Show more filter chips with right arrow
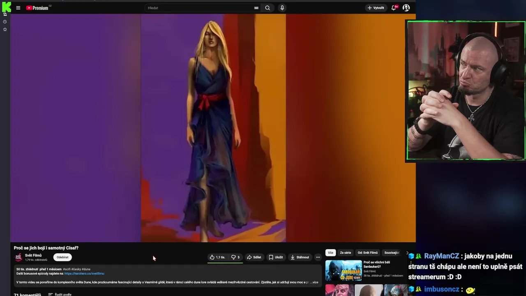526x296 pixels. tap(407, 253)
